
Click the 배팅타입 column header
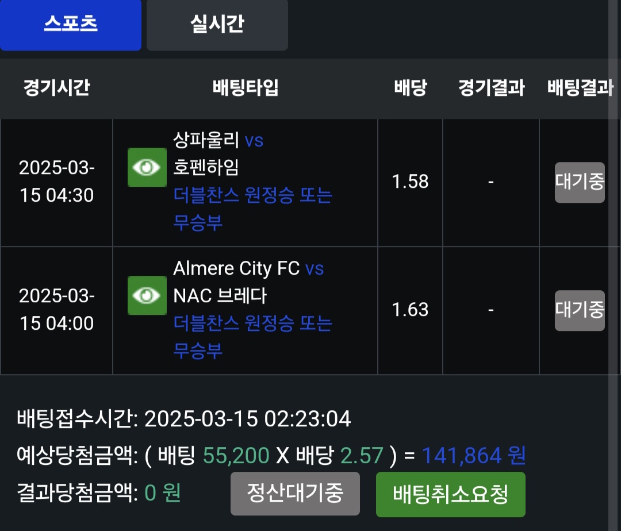(x=246, y=88)
